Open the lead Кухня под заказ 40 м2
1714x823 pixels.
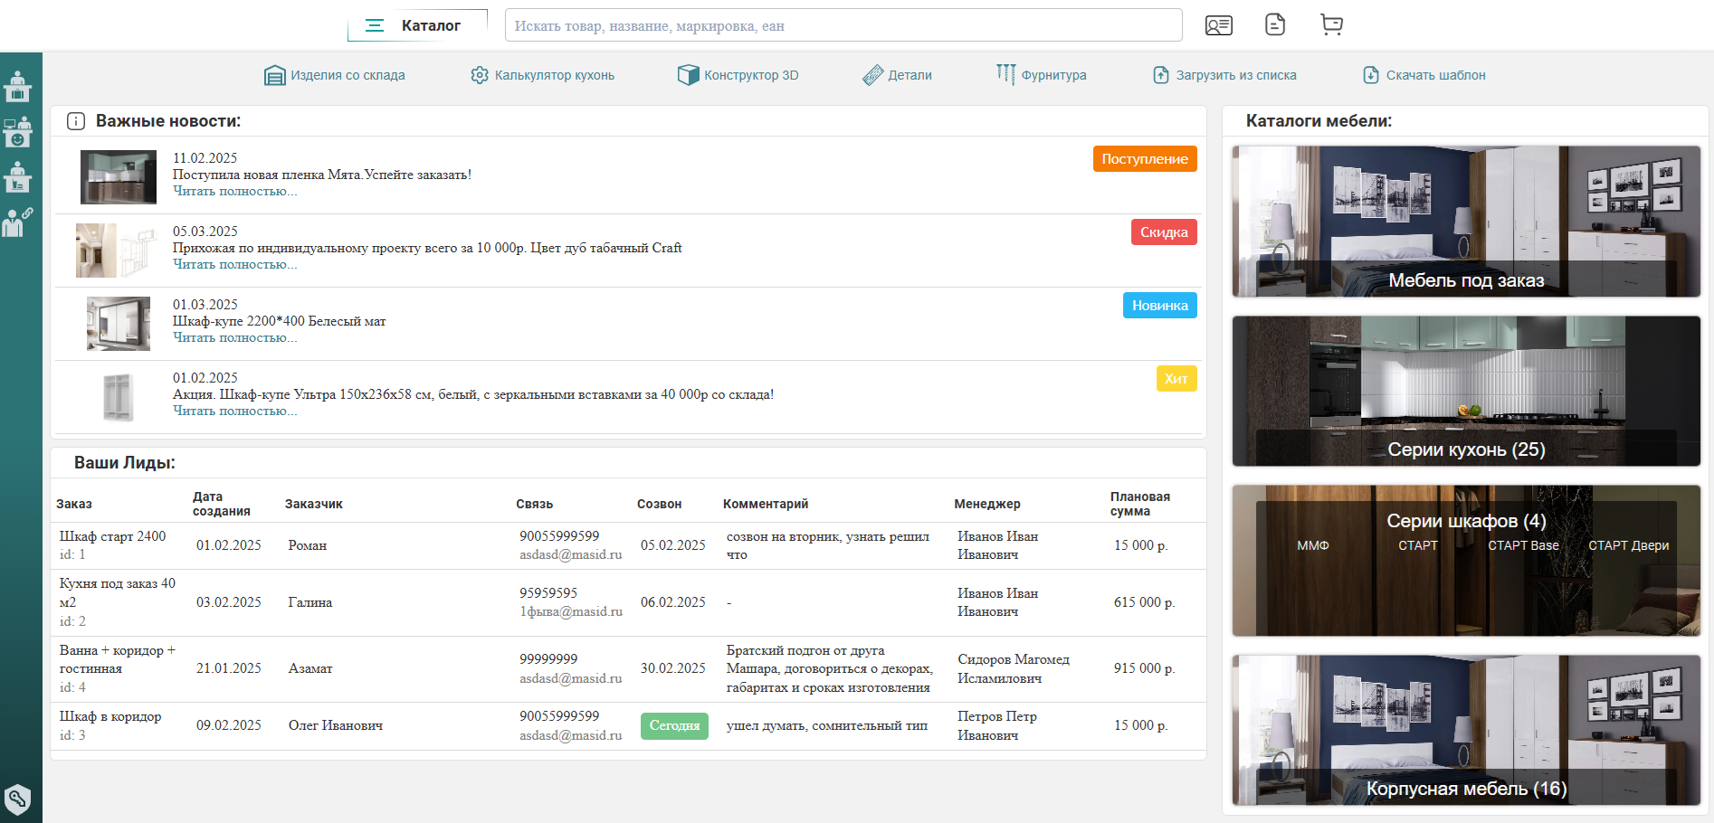pos(118,592)
